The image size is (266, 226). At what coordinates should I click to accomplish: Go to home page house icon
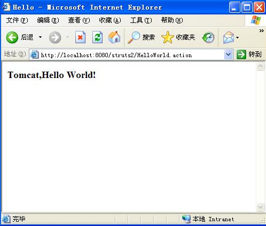coord(114,37)
